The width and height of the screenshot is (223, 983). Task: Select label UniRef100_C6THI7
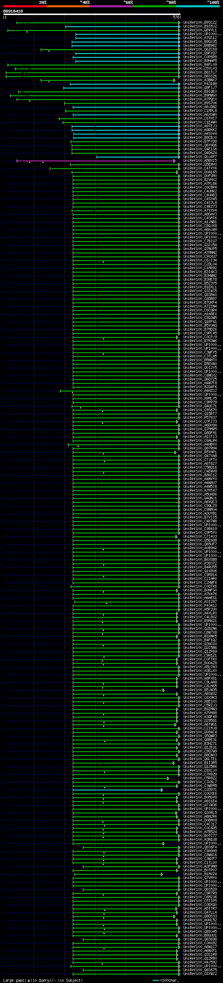[x=200, y=118]
